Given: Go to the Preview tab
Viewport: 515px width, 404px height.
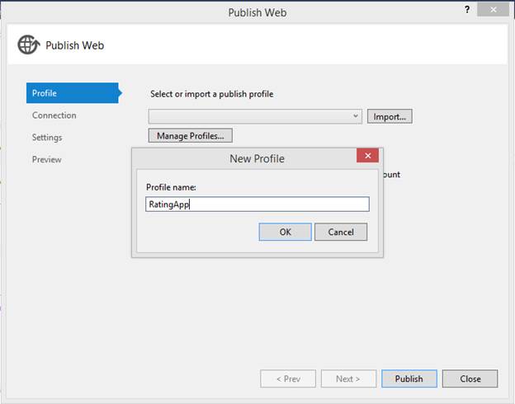Looking at the screenshot, I should [46, 159].
